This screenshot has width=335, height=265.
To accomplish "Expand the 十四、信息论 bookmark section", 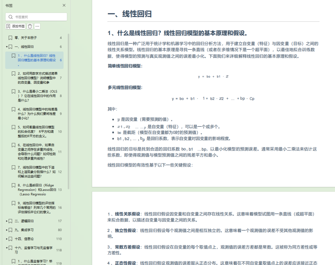I will click(7, 239).
